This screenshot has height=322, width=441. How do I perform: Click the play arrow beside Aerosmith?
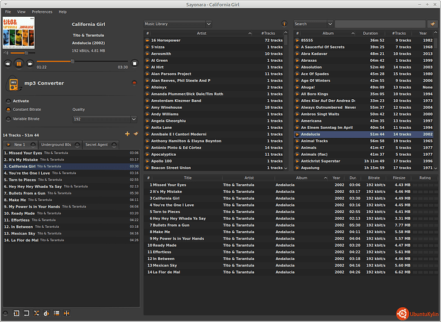pos(147,54)
